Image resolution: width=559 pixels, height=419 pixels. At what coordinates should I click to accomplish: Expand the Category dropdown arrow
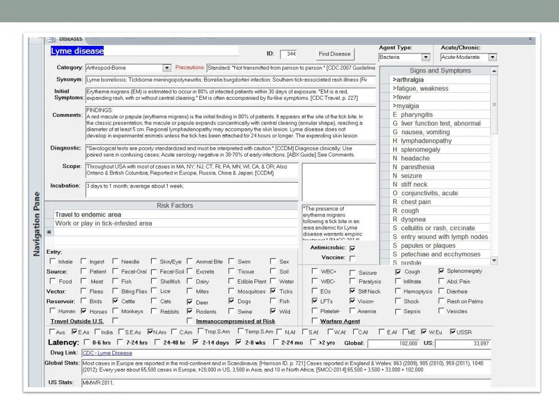click(167, 68)
